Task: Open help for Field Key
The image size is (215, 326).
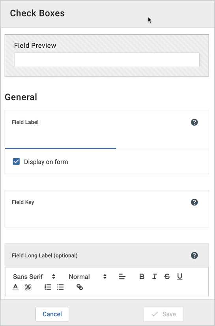Action: (194, 202)
